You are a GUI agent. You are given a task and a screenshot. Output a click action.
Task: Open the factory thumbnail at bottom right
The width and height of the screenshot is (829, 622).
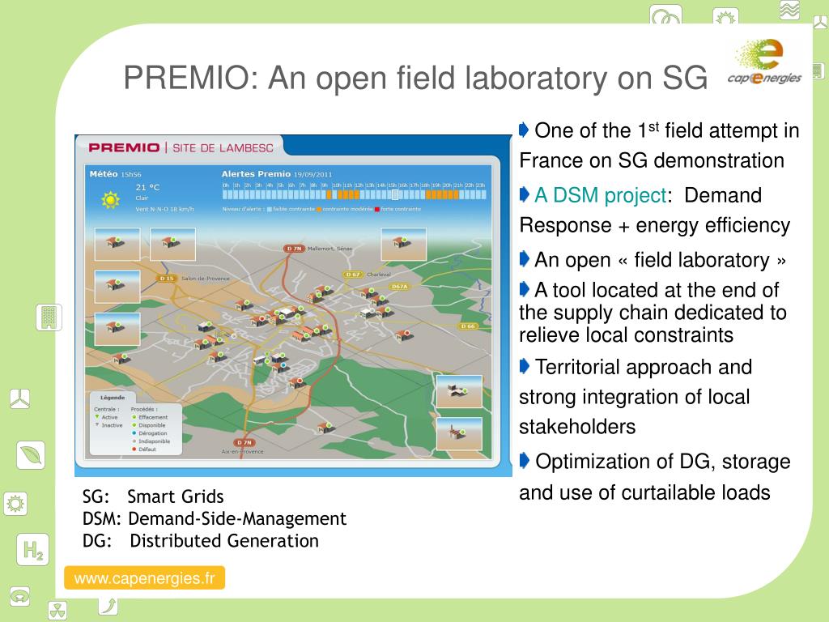coord(460,434)
